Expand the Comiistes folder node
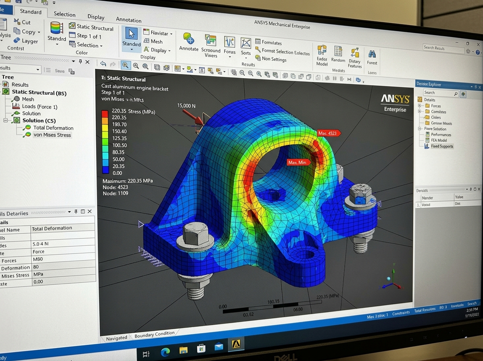Image resolution: width=483 pixels, height=361 pixels. tap(420, 111)
